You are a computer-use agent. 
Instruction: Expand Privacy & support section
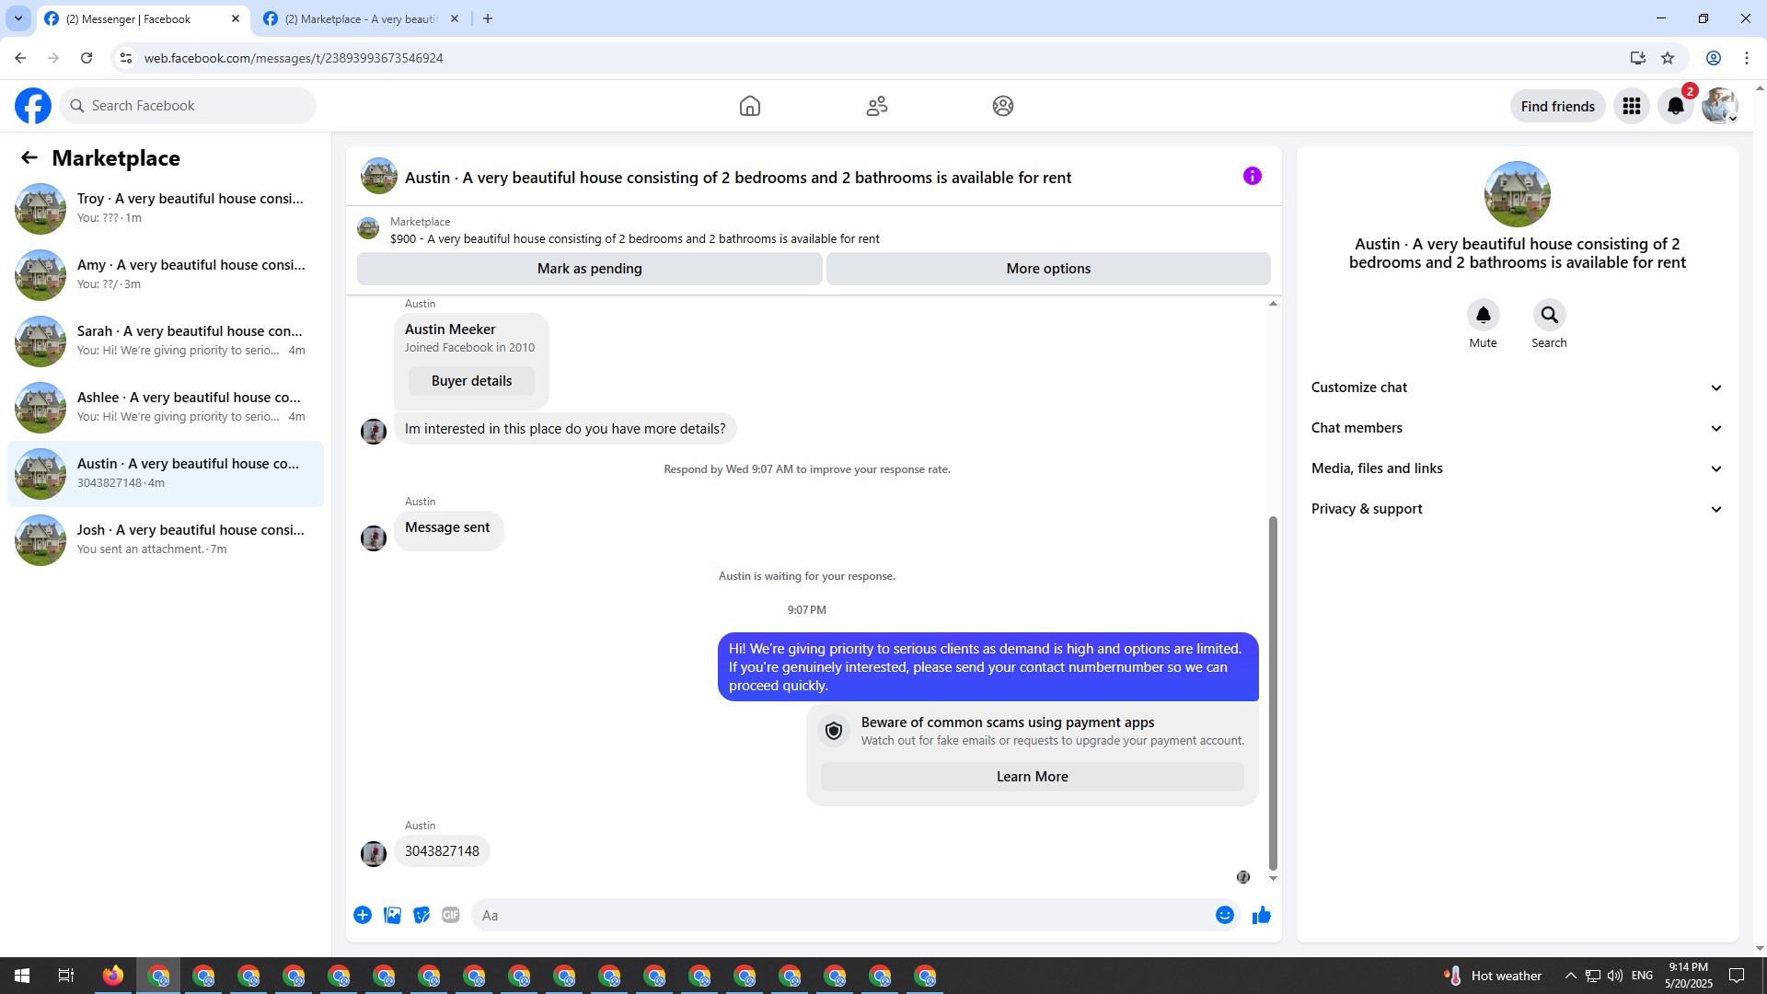pyautogui.click(x=1517, y=509)
